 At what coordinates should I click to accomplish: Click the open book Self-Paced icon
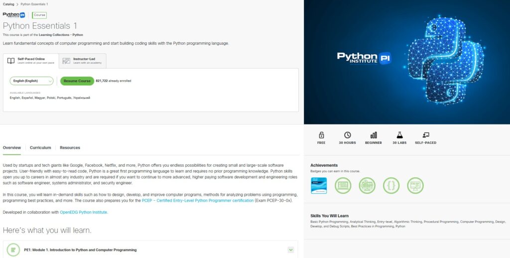[x=11, y=61]
